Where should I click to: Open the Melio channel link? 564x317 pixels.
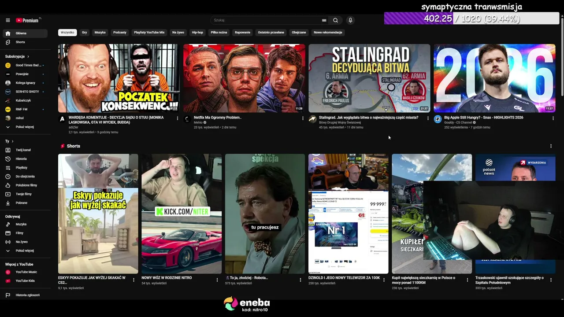click(x=198, y=123)
